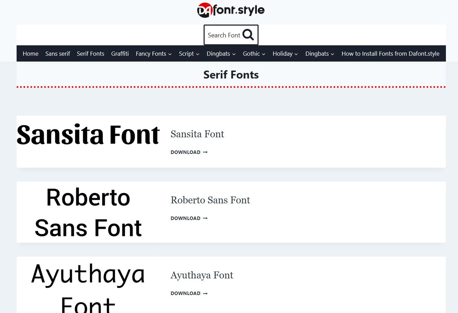Select the Sans serif menu item
This screenshot has width=458, height=313.
point(57,54)
